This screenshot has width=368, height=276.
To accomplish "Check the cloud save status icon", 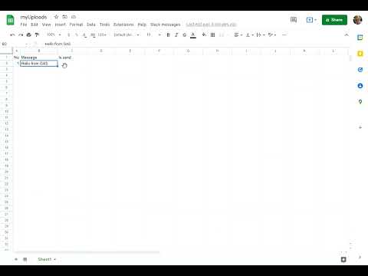I will click(x=74, y=17).
